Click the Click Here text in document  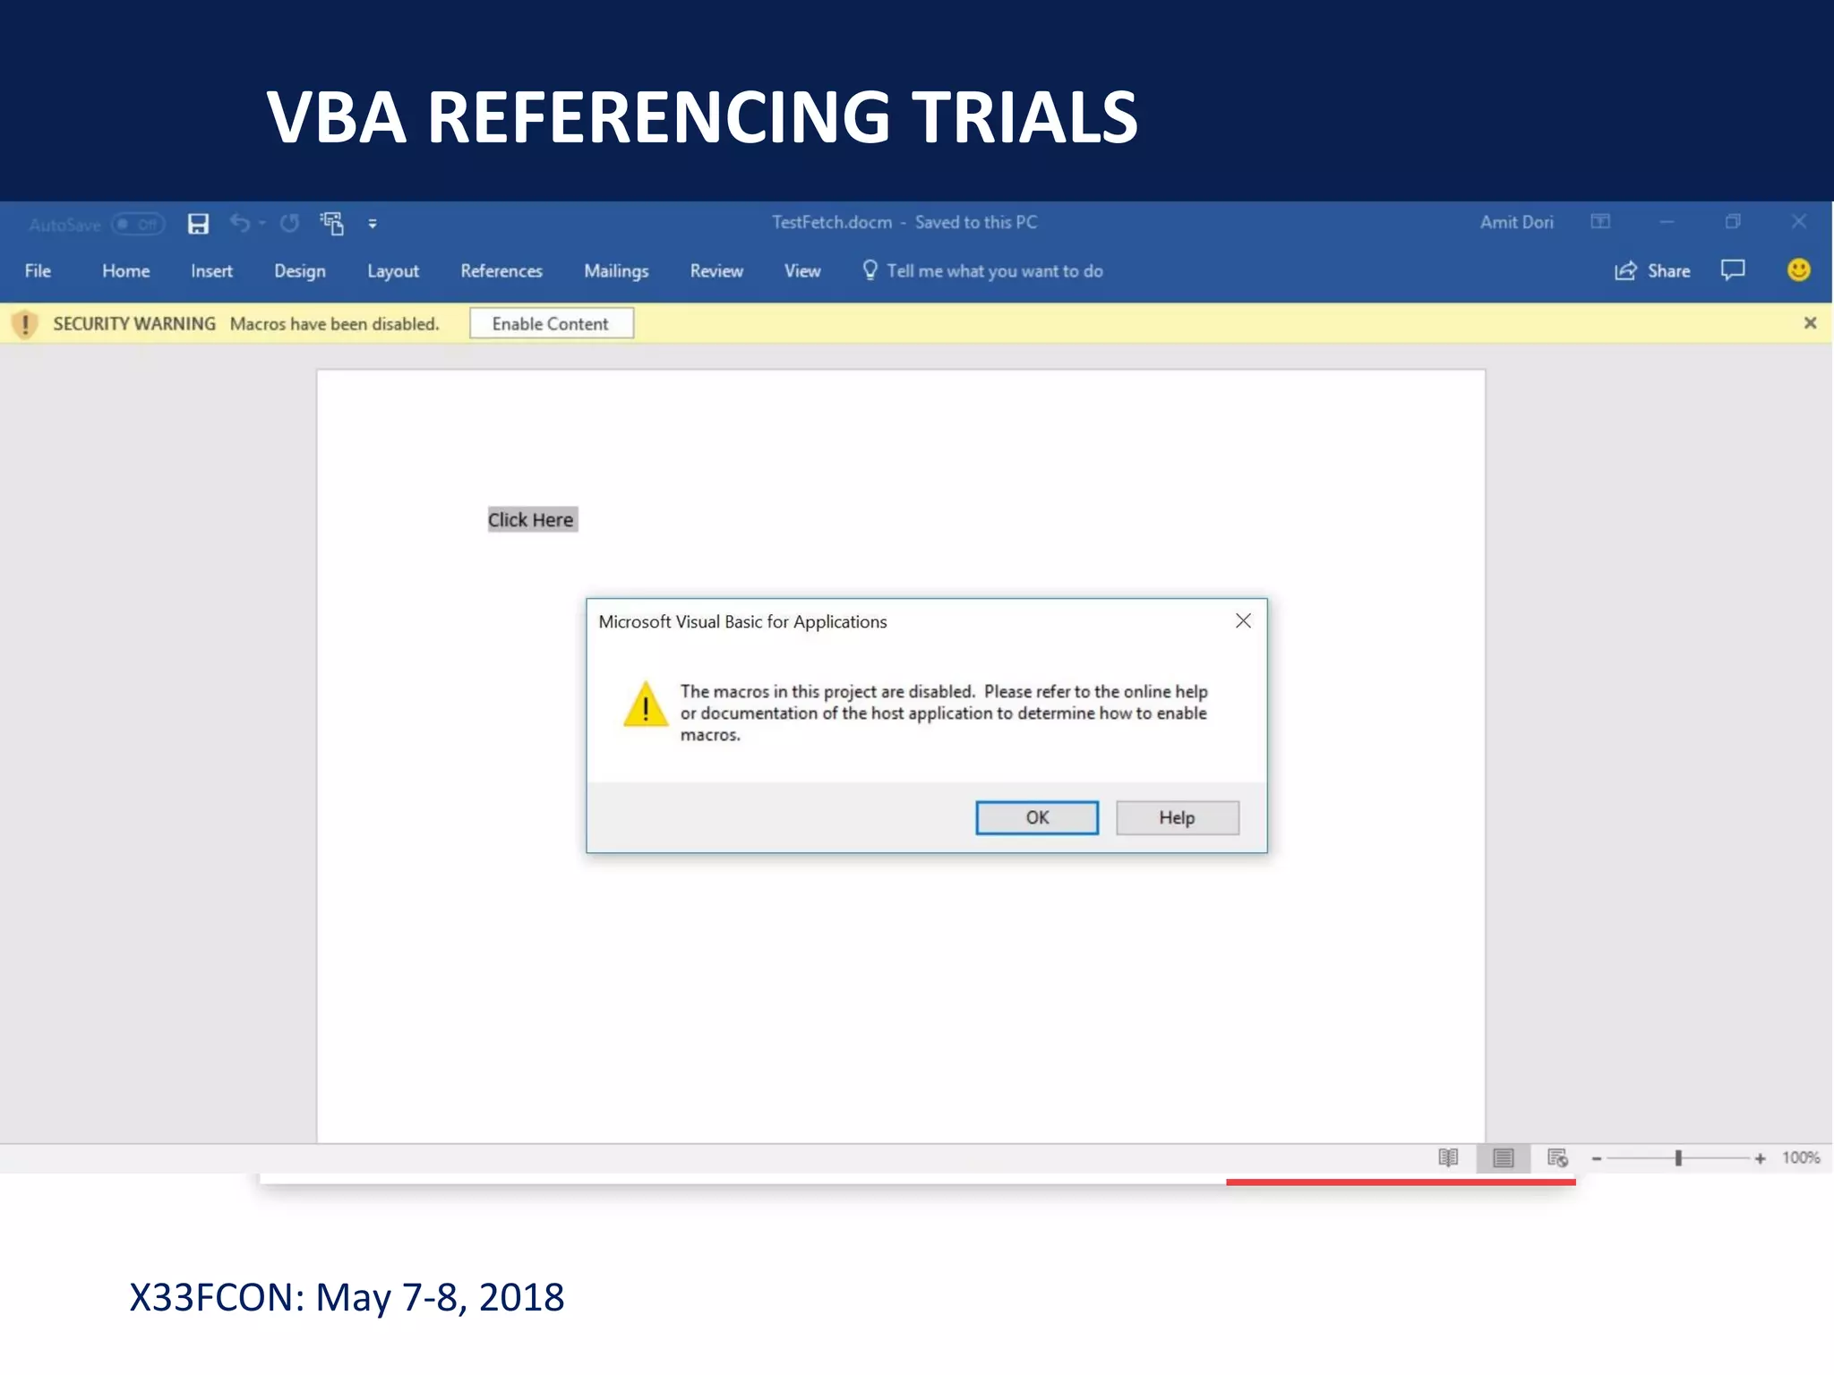(531, 520)
